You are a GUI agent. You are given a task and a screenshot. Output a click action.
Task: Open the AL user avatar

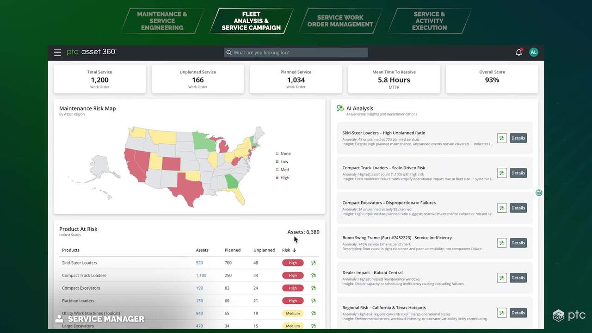pyautogui.click(x=533, y=52)
